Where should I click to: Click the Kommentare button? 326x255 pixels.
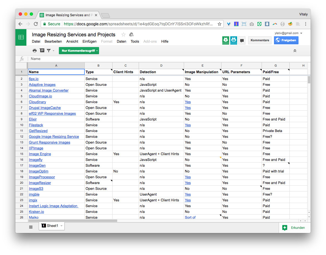tap(260, 40)
